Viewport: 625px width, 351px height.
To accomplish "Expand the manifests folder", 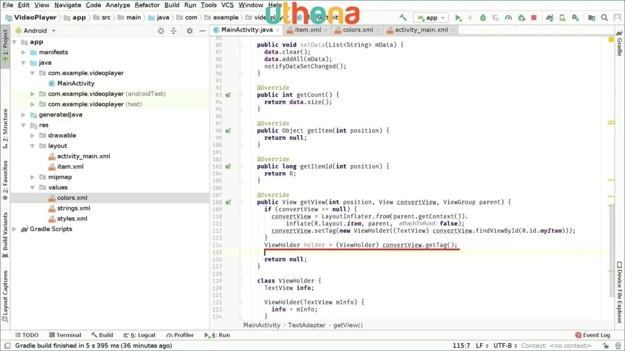I will (x=24, y=52).
